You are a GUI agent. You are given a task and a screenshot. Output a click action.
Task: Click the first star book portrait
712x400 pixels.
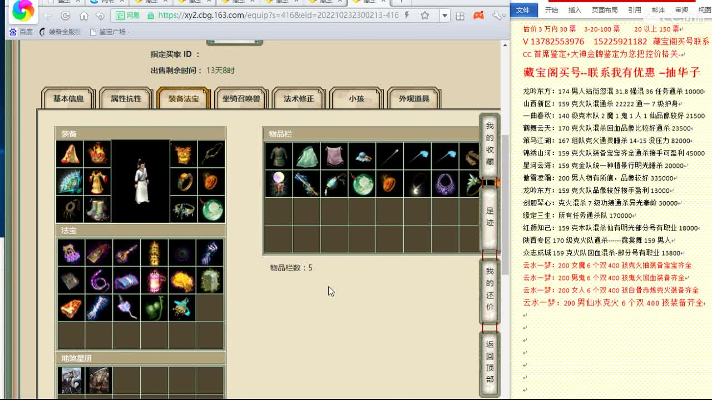pyautogui.click(x=71, y=381)
